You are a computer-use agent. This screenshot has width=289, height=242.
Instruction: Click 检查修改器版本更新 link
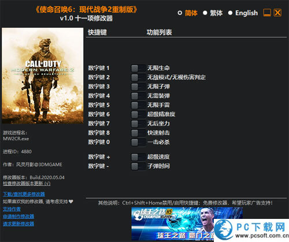coord(27,184)
